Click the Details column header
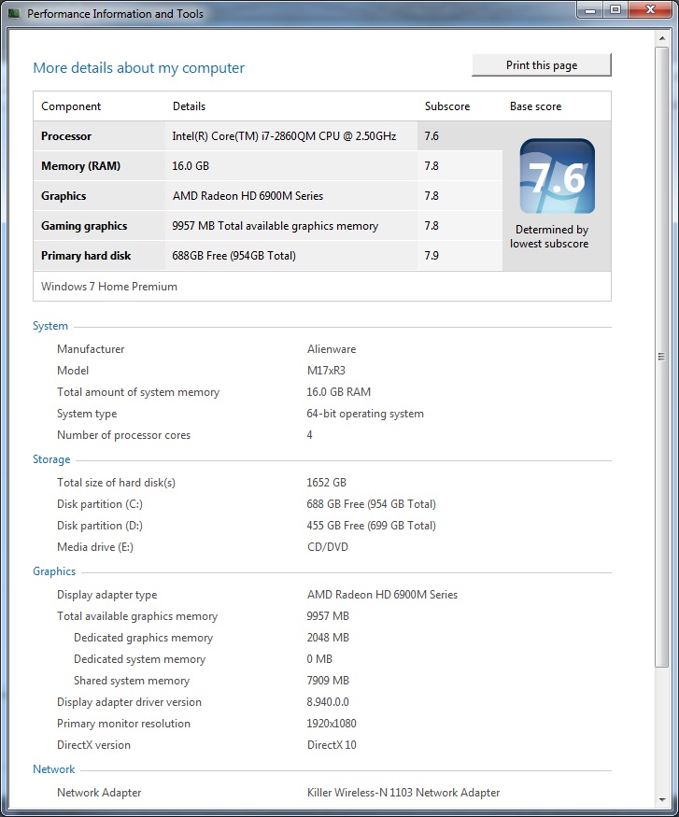Image resolution: width=679 pixels, height=817 pixels. click(x=189, y=106)
